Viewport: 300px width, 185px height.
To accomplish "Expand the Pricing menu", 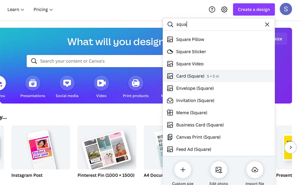I will [43, 9].
